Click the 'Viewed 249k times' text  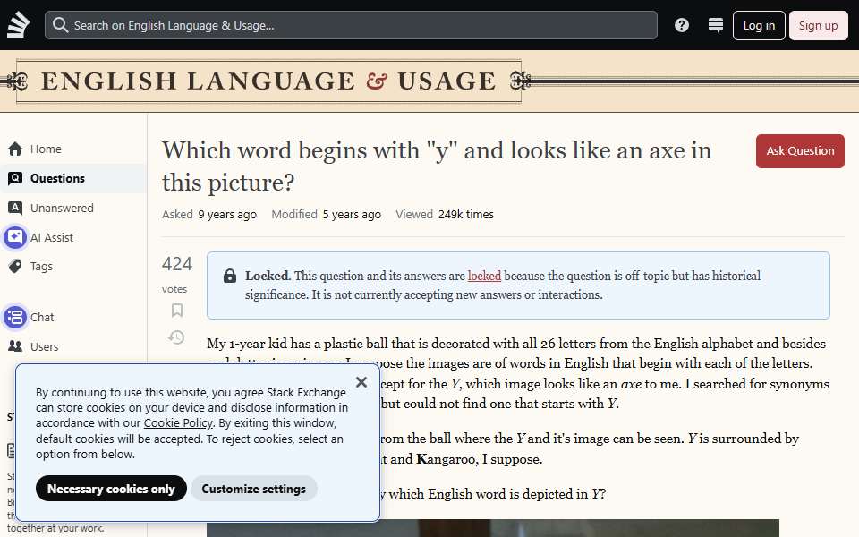pyautogui.click(x=445, y=214)
